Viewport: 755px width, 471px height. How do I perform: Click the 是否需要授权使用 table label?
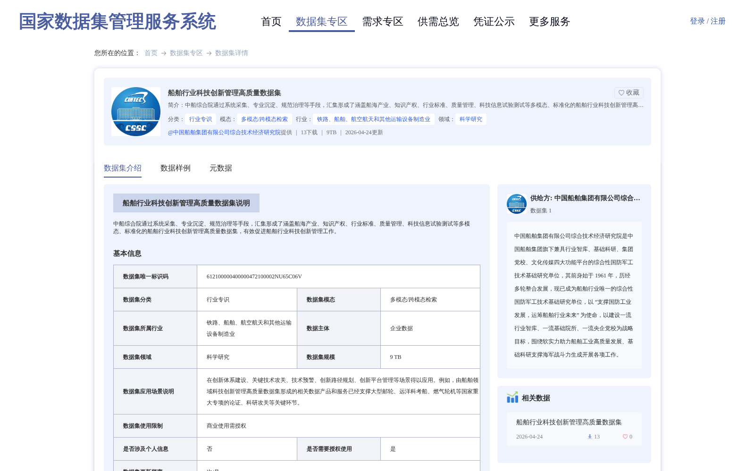tap(329, 449)
